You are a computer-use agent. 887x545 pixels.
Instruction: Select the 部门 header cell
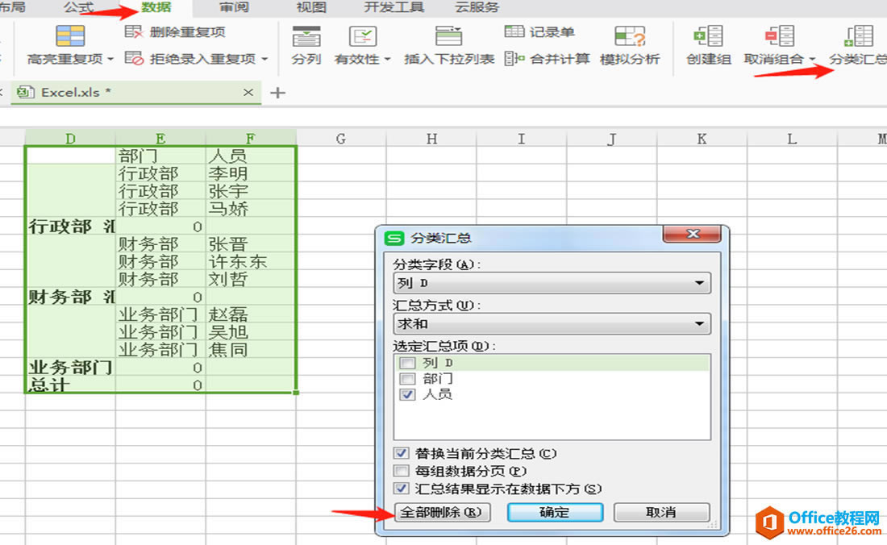pyautogui.click(x=160, y=156)
